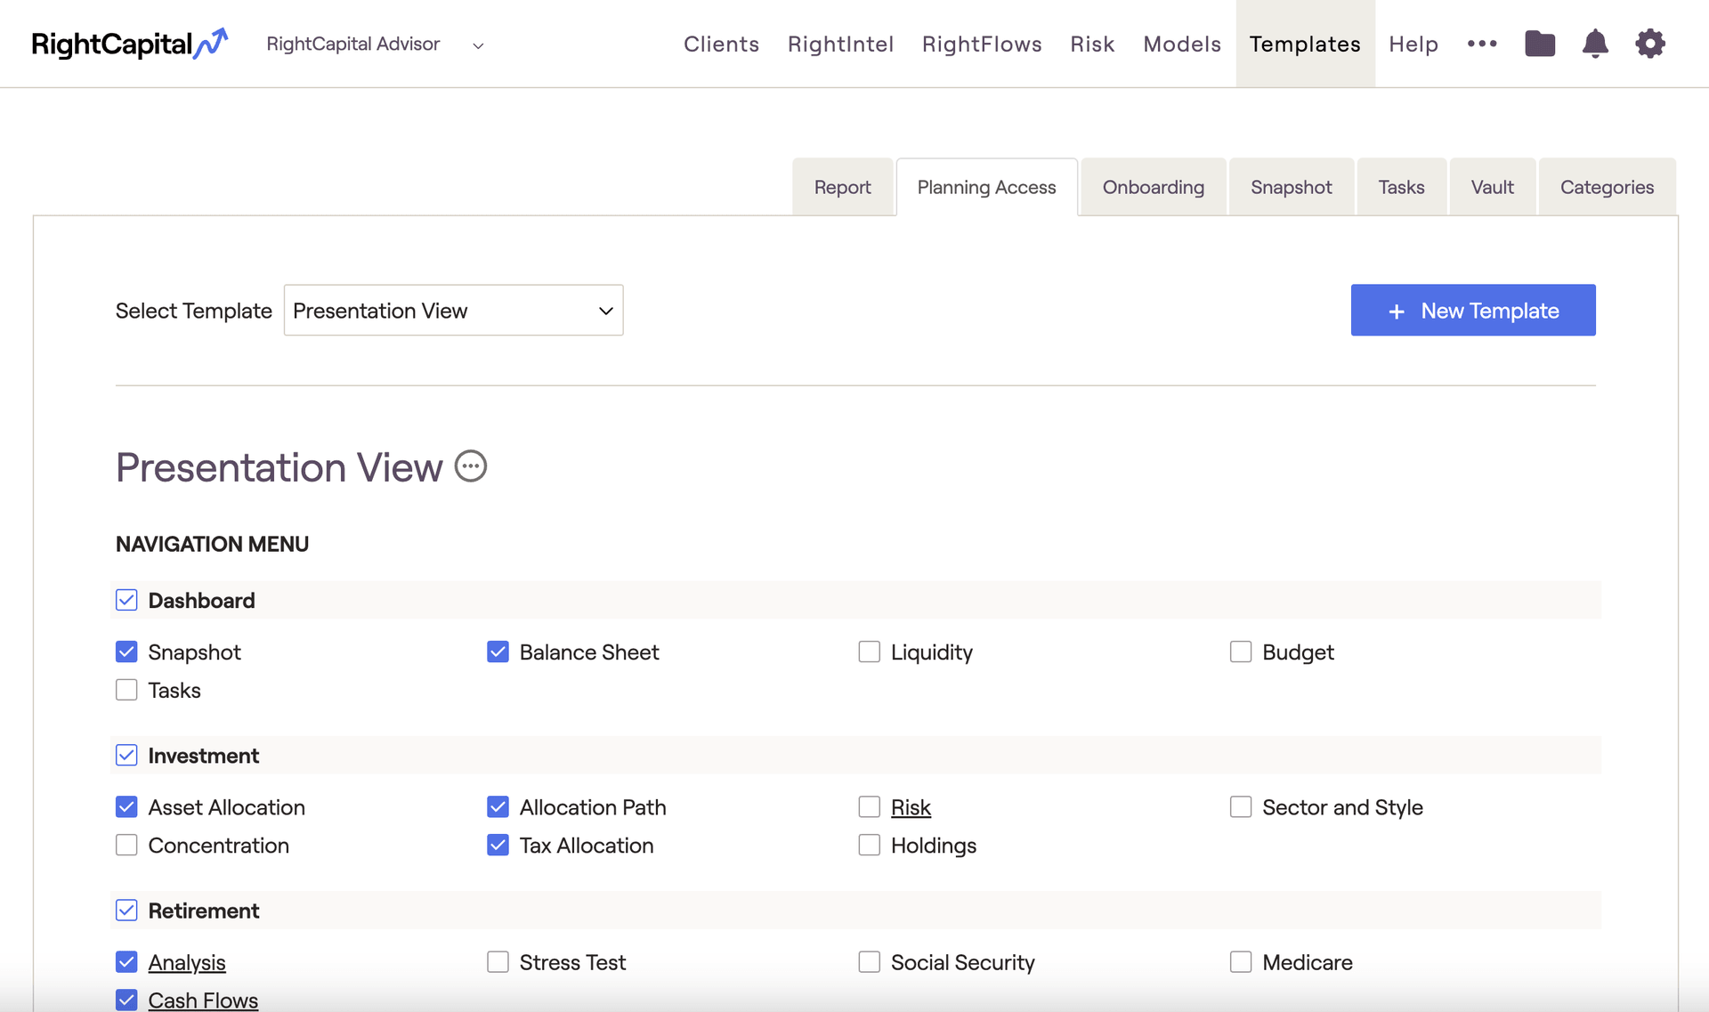Viewport: 1709px width, 1012px height.
Task: Enable the Liquidity checkbox
Action: [x=870, y=652]
